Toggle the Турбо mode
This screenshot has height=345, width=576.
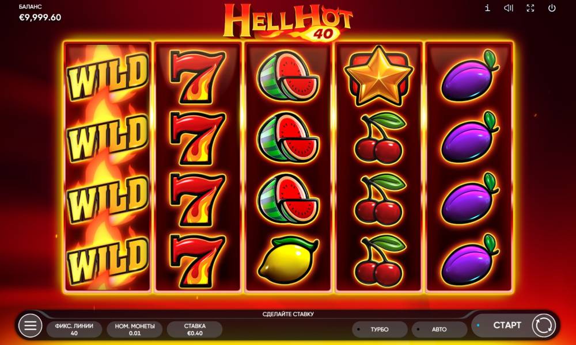pyautogui.click(x=380, y=329)
